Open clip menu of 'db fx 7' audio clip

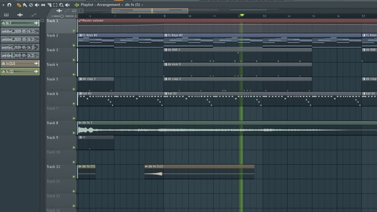pos(80,122)
